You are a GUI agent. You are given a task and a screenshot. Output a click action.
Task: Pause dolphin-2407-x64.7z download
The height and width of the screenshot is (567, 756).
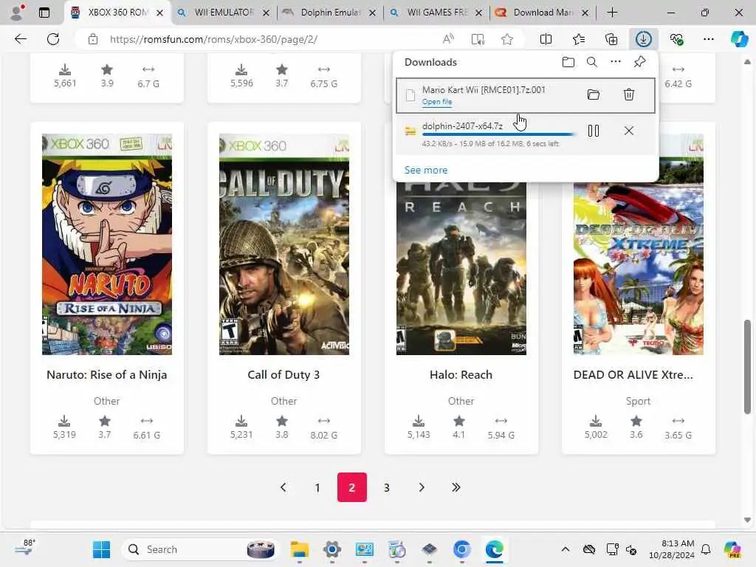[593, 131]
